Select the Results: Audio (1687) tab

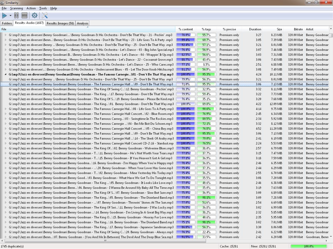point(29,23)
